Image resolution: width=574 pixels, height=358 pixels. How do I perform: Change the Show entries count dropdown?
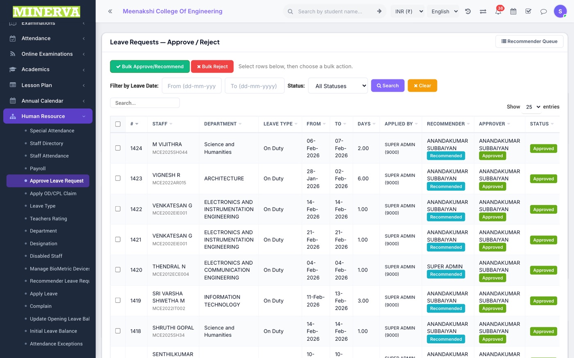click(532, 107)
